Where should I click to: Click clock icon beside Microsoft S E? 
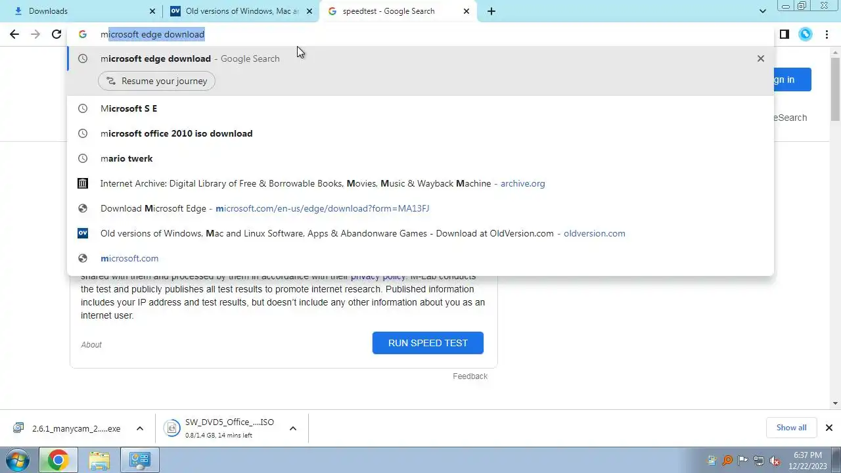pyautogui.click(x=83, y=108)
